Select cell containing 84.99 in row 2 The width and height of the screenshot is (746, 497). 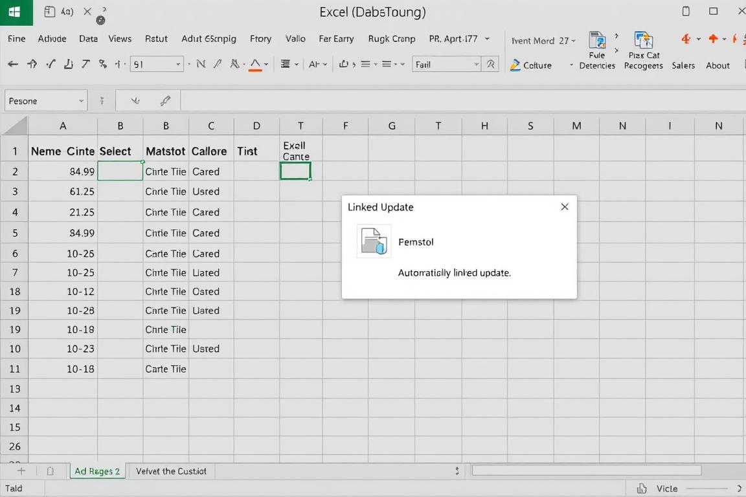pyautogui.click(x=63, y=171)
